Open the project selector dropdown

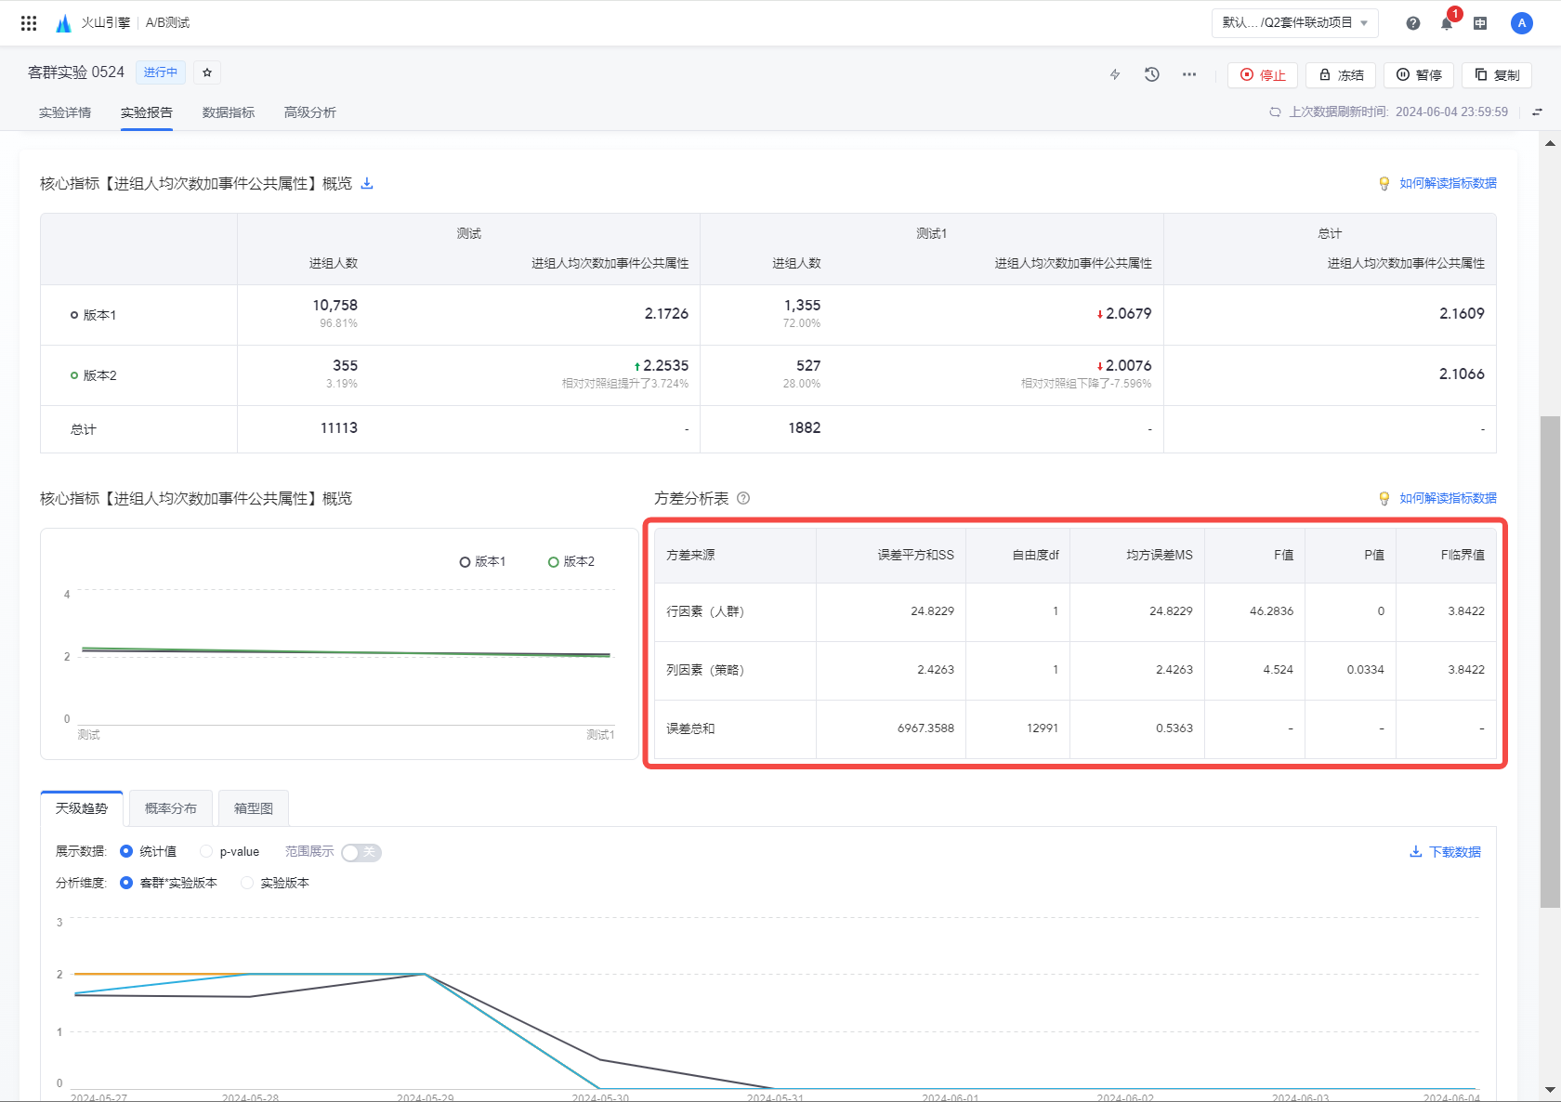tap(1294, 23)
